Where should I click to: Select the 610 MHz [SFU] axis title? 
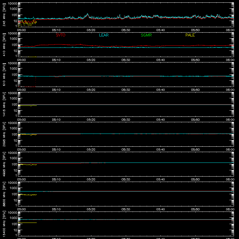(4, 75)
